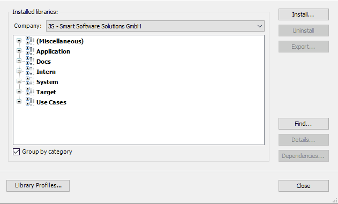
Task: Click the Miscellaneous category icon
Action: [x=30, y=40]
